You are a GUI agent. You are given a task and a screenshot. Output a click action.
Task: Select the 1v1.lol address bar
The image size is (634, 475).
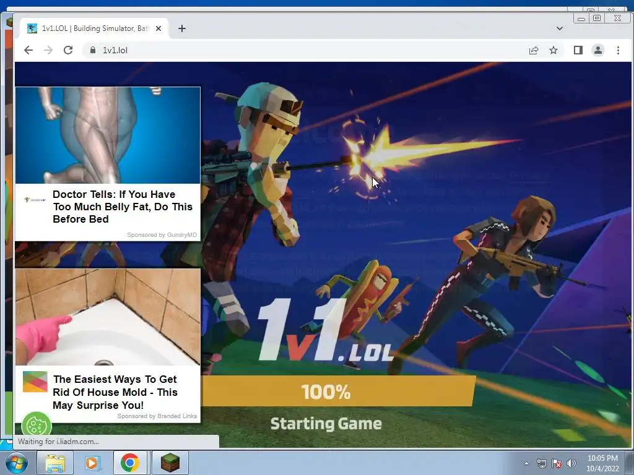303,50
